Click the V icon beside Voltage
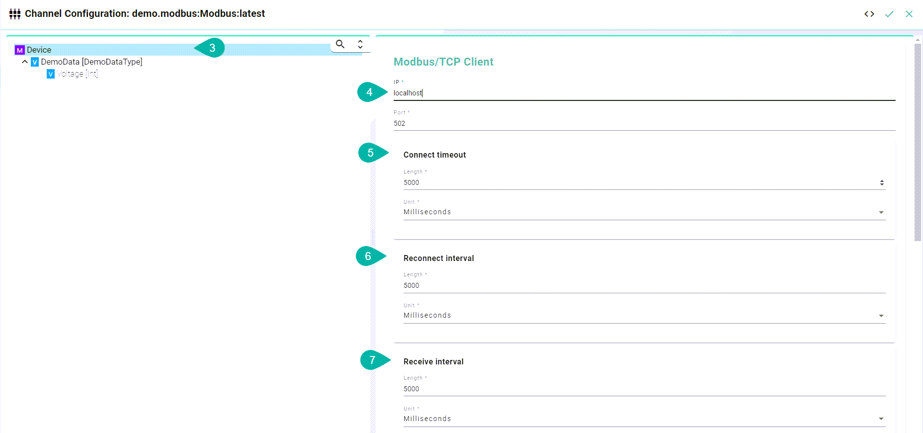The width and height of the screenshot is (923, 433). 51,74
